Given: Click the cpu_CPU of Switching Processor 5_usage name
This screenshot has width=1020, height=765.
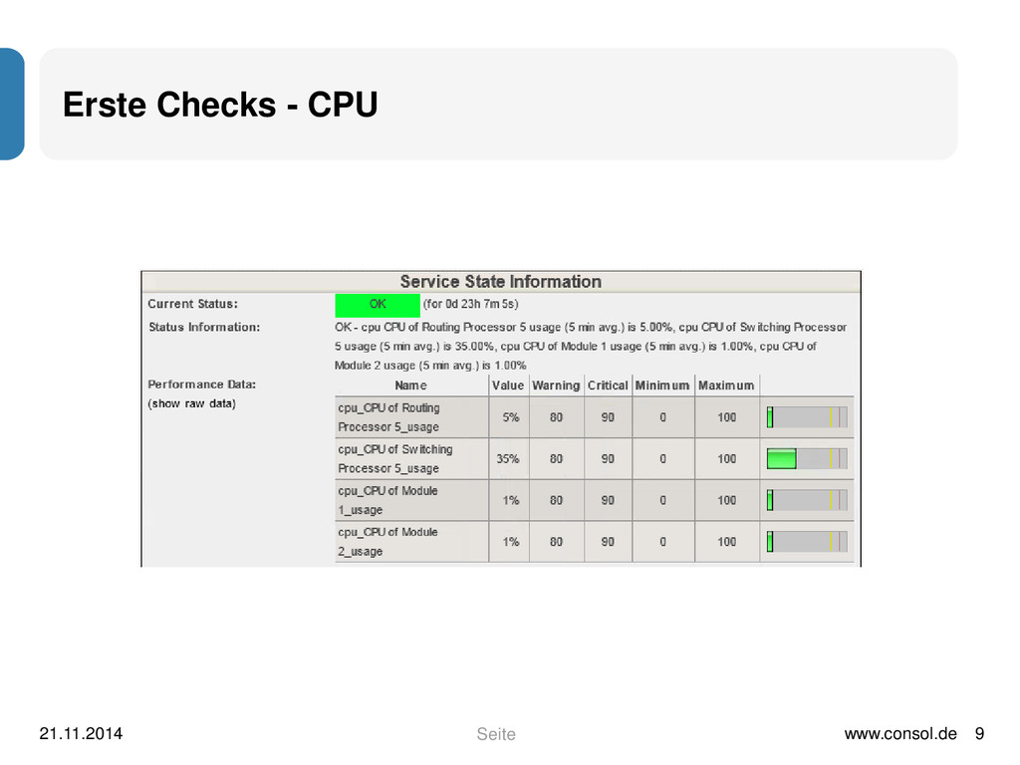Looking at the screenshot, I should pyautogui.click(x=395, y=458).
